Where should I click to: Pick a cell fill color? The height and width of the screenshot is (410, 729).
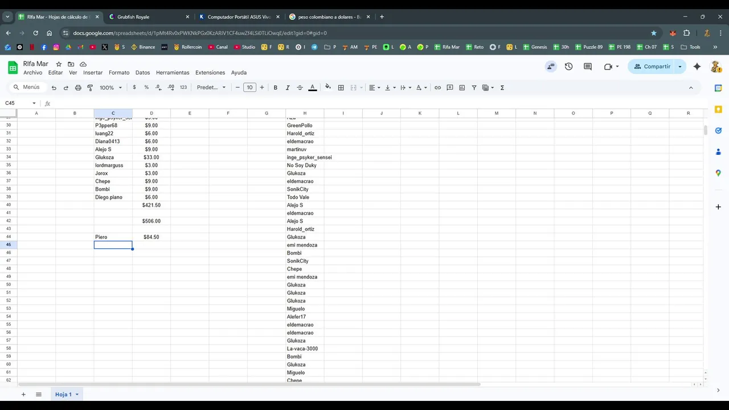pyautogui.click(x=327, y=88)
